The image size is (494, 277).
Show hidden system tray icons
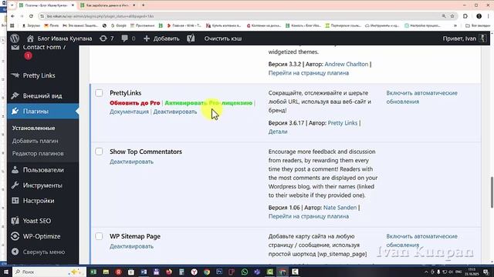(x=426, y=272)
